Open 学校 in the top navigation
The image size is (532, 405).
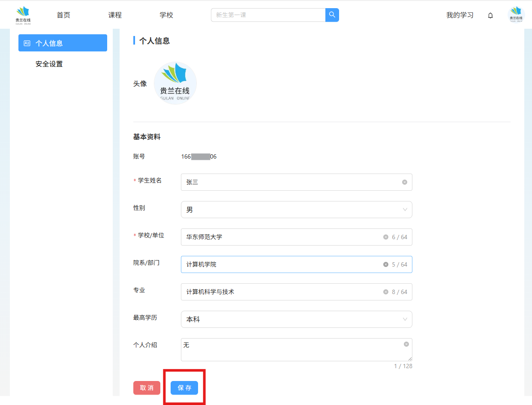click(166, 15)
